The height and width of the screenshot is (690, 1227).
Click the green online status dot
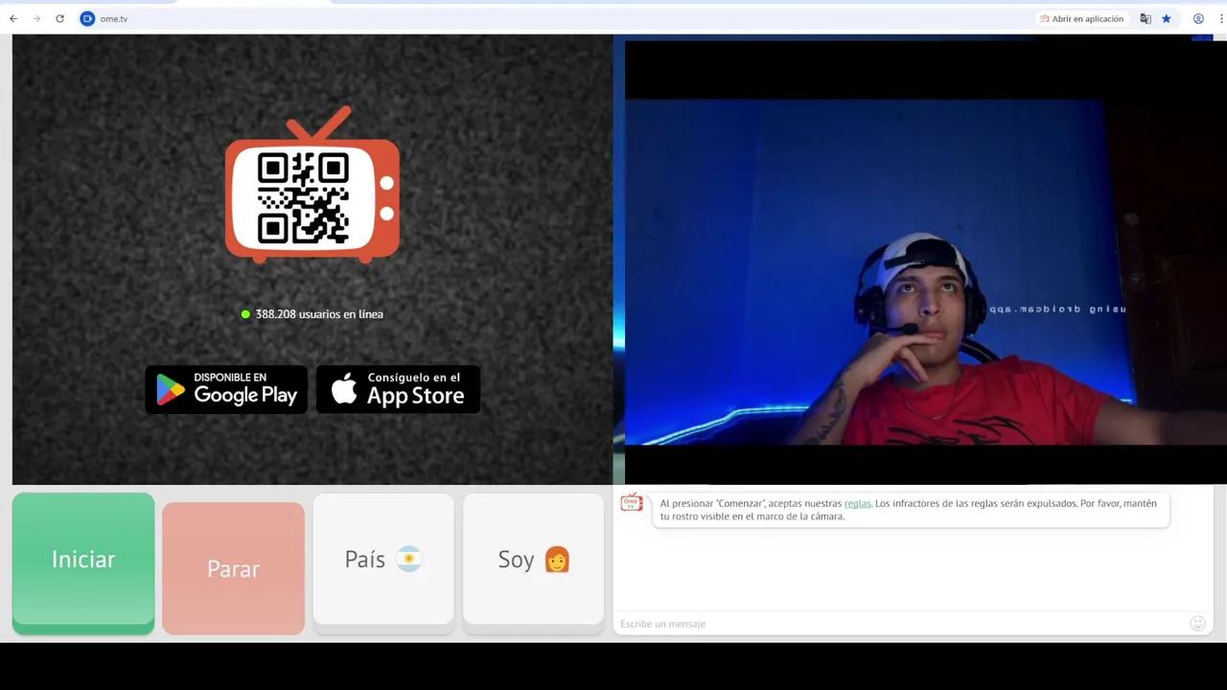246,314
